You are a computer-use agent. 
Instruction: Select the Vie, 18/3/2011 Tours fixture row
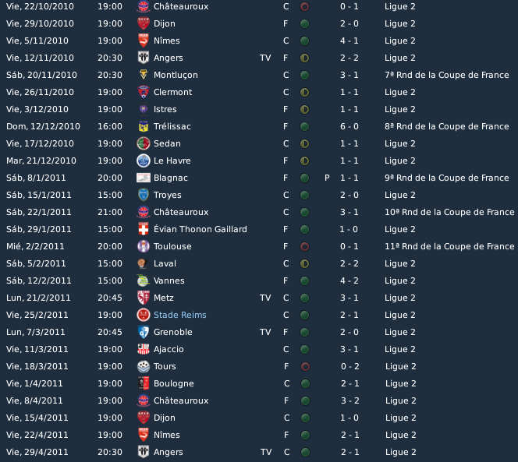259,366
